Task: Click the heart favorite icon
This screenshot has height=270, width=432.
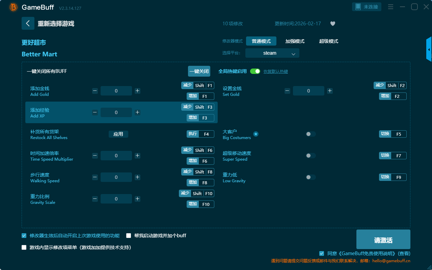Action: click(332, 24)
